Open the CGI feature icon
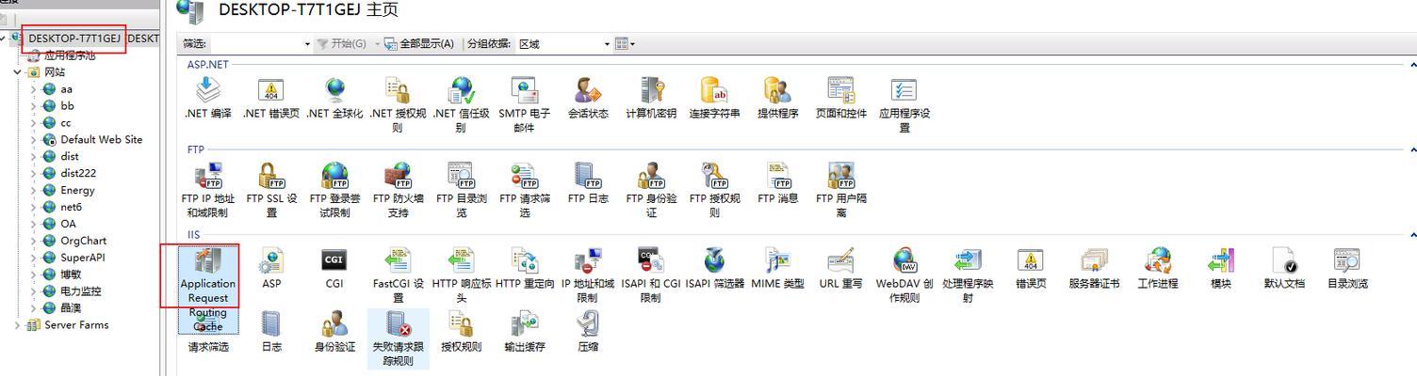1417x376 pixels. pyautogui.click(x=334, y=268)
